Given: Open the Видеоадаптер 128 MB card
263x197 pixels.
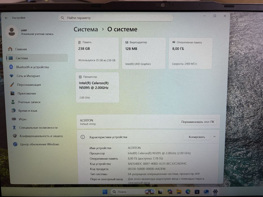Looking at the screenshot, I should click(144, 53).
